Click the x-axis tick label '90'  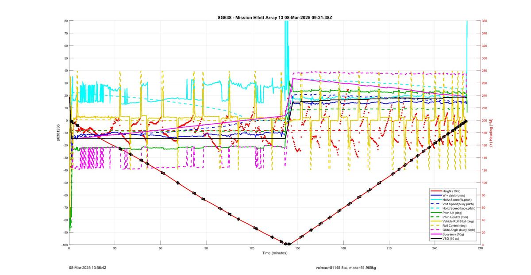[206, 248]
